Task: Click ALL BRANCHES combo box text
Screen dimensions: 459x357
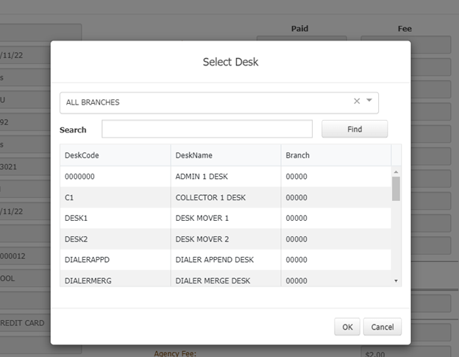Action: pyautogui.click(x=93, y=102)
